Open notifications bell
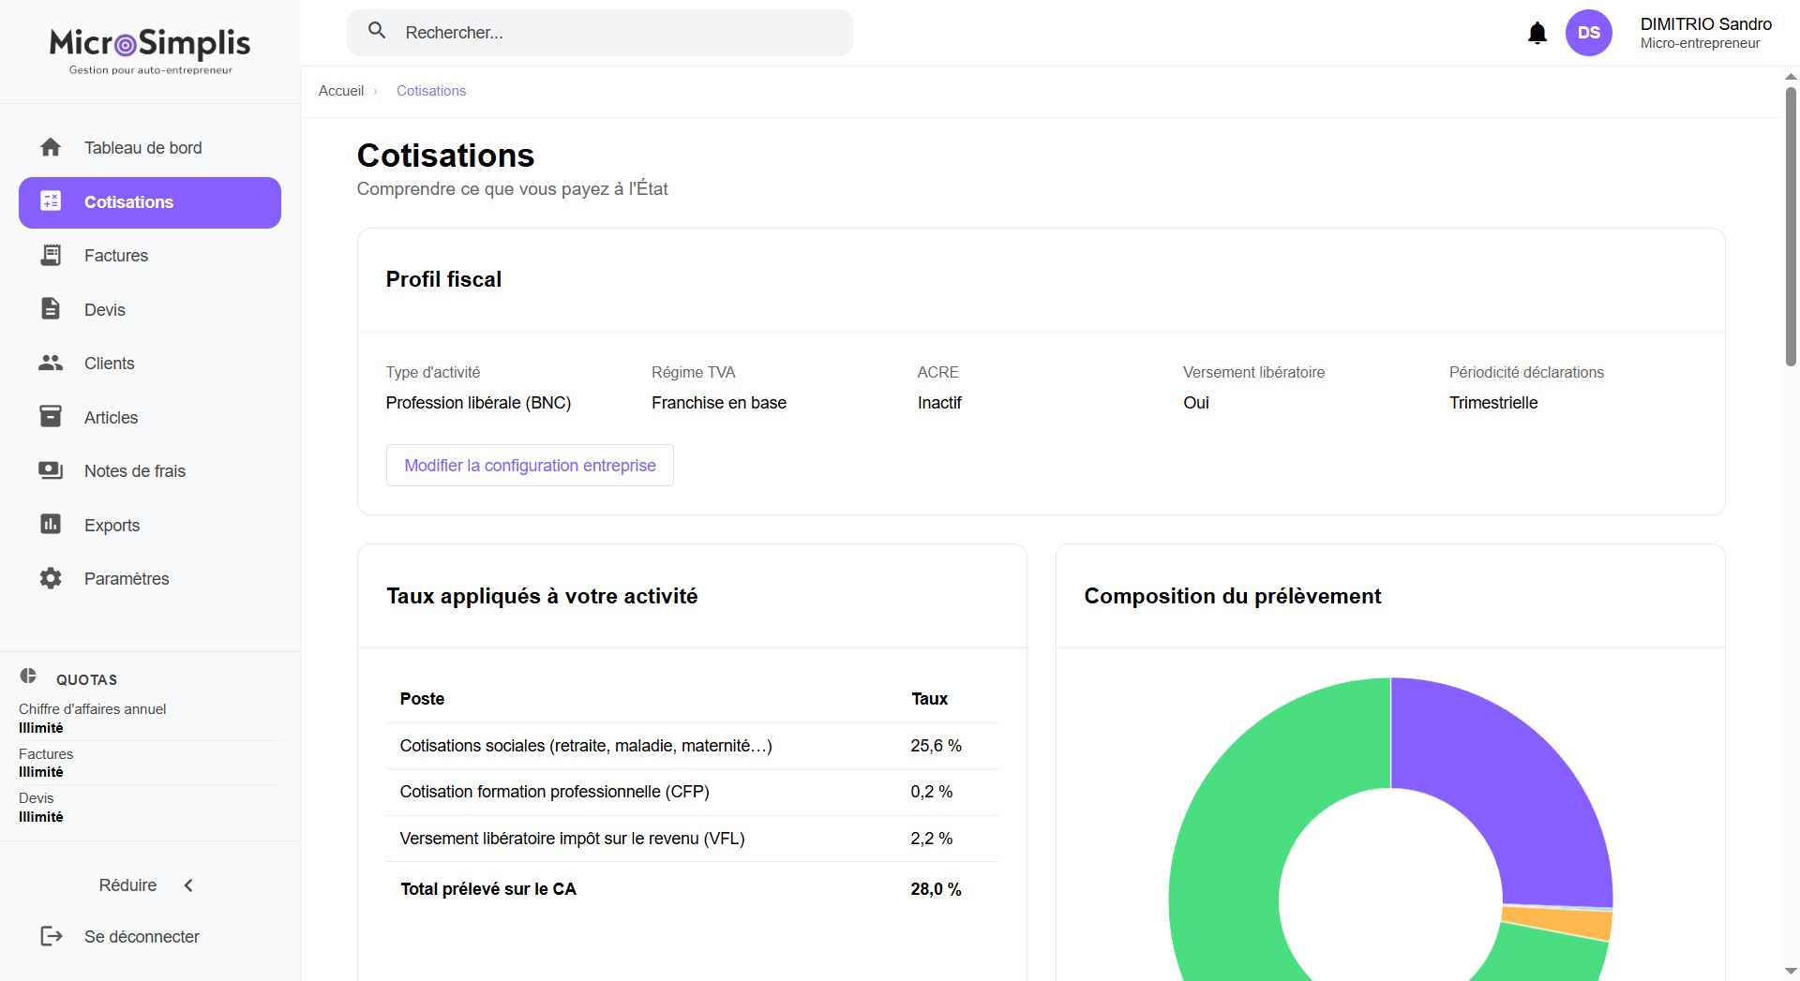 (1537, 34)
